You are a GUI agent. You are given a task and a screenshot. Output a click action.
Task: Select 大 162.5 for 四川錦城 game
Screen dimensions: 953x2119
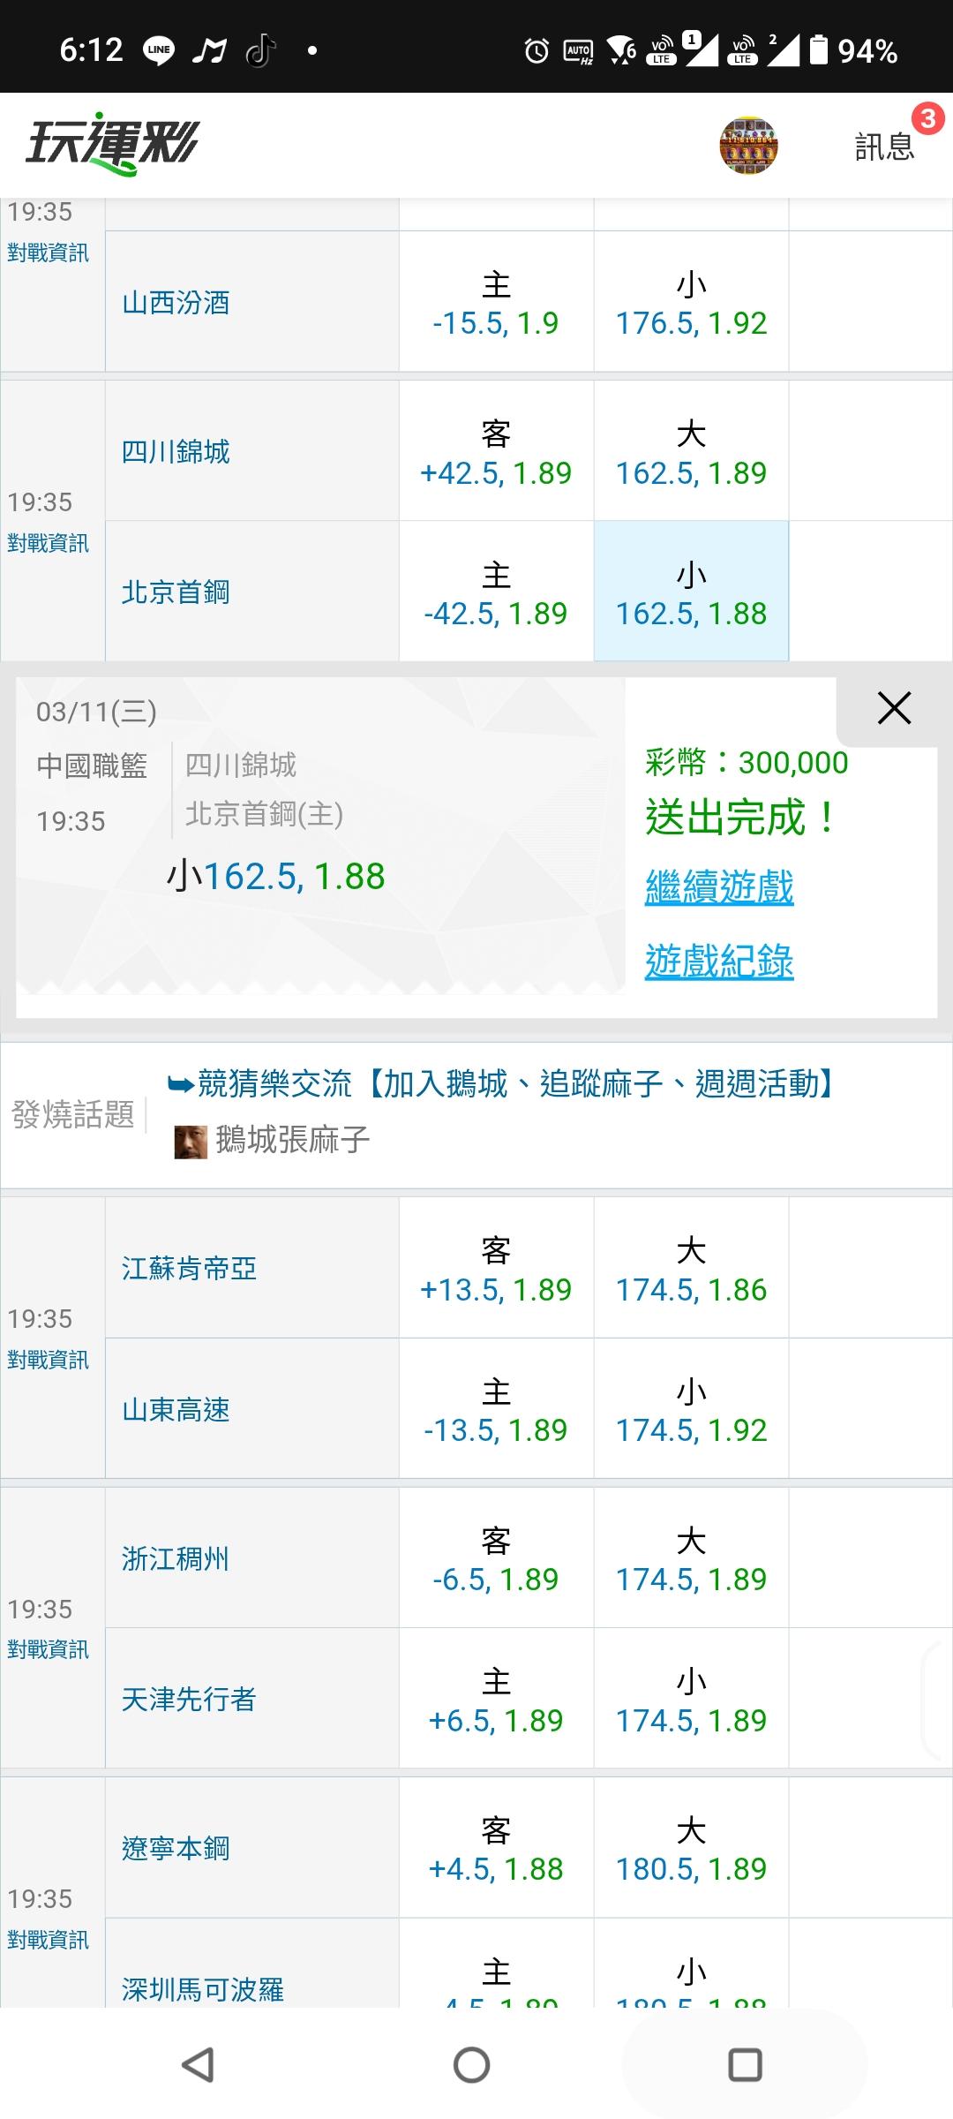pos(691,452)
